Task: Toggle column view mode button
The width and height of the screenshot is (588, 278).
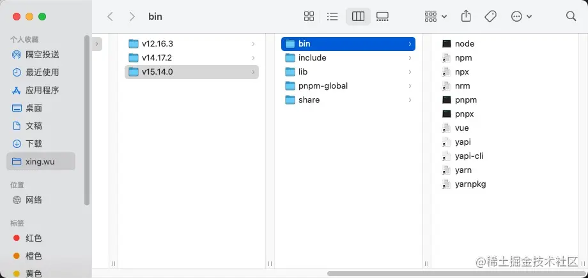Action: (x=358, y=17)
